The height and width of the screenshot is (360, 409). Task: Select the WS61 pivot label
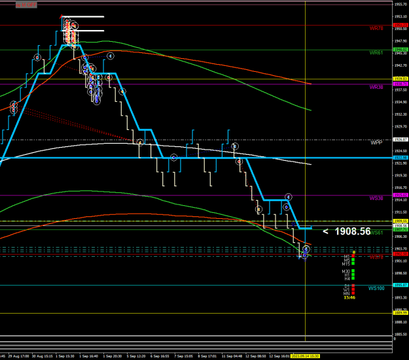pyautogui.click(x=377, y=233)
